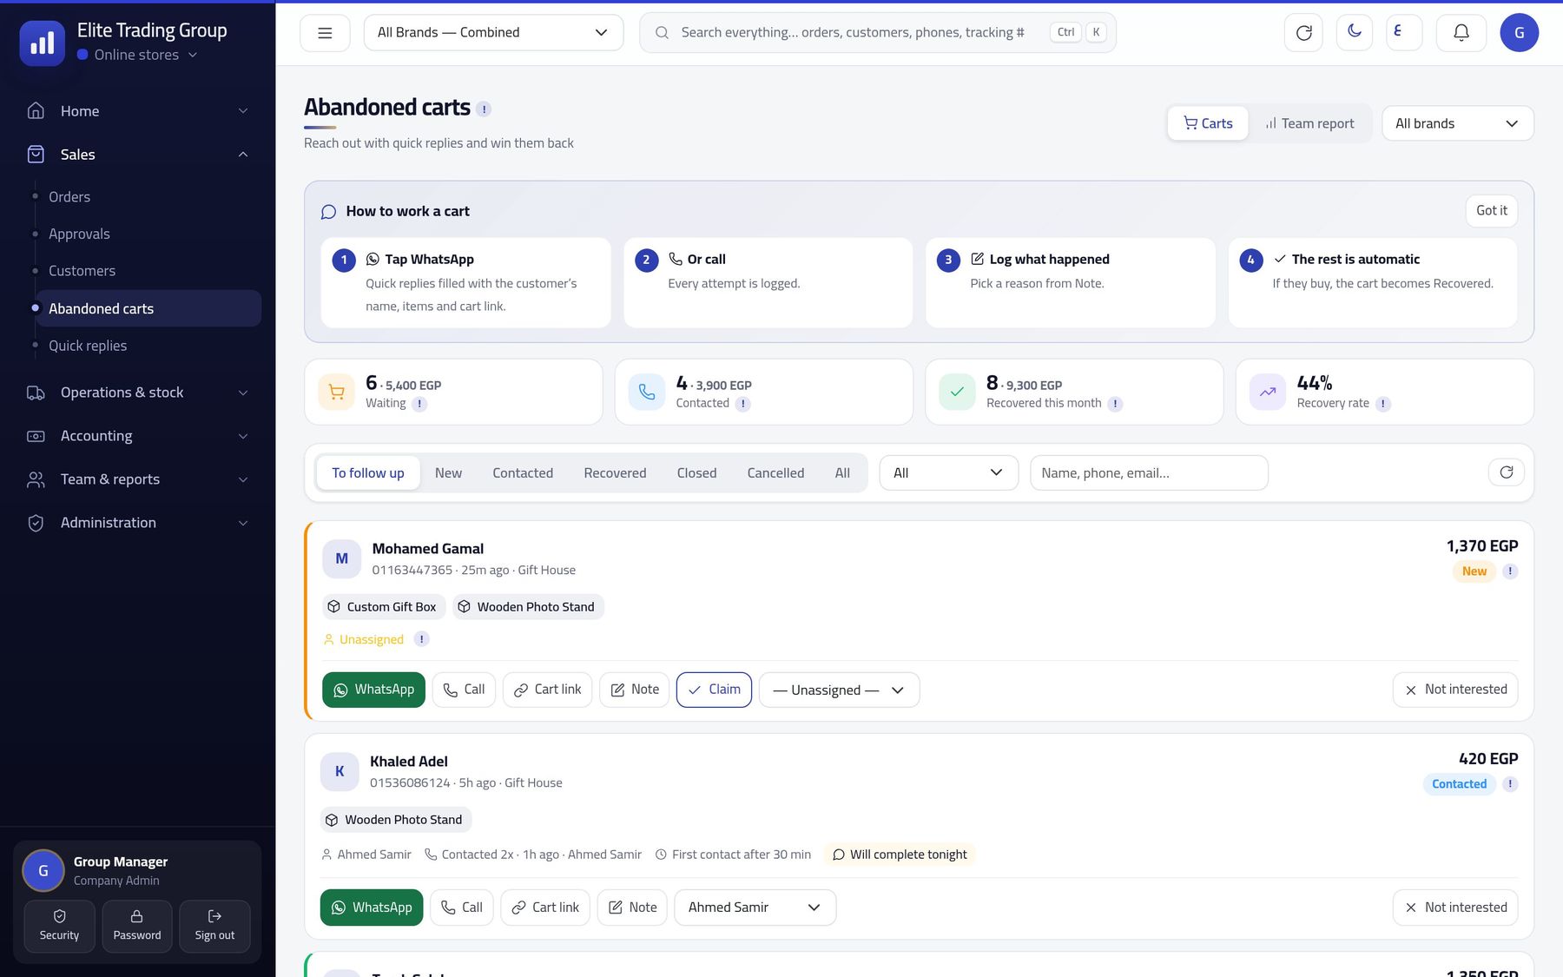Expand the Operations & stock section
The height and width of the screenshot is (977, 1563).
pyautogui.click(x=137, y=393)
